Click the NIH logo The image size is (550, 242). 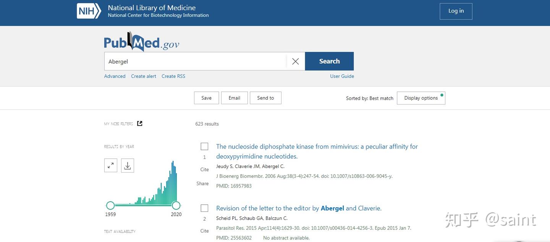coord(88,10)
